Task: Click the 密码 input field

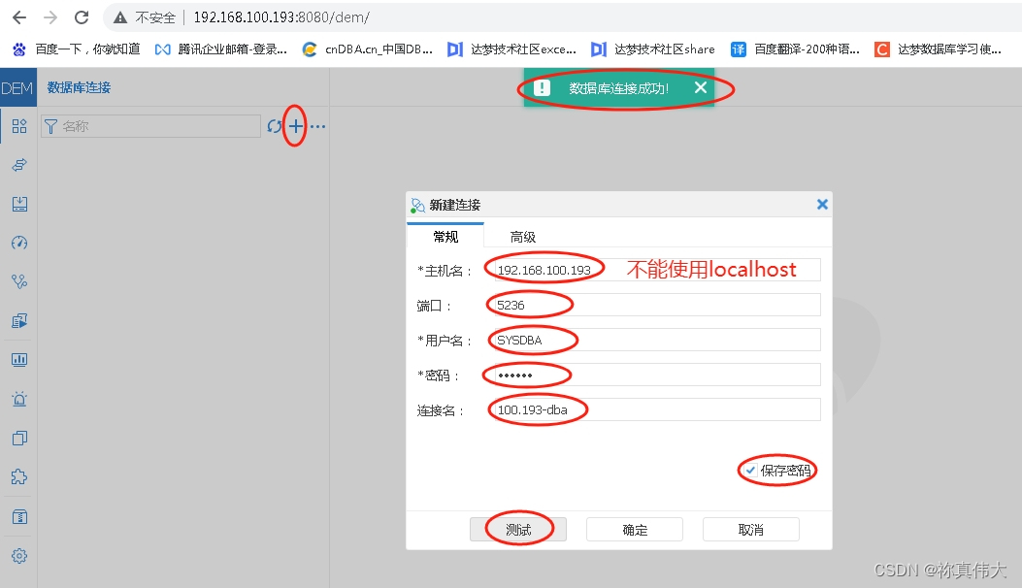Action: point(657,375)
